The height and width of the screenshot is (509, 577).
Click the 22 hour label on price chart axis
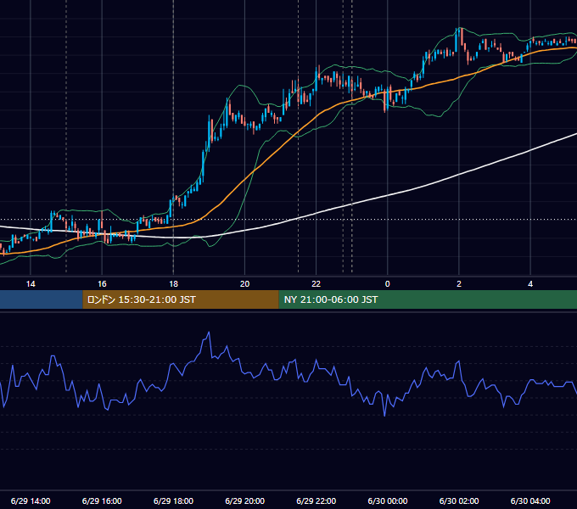pos(317,284)
